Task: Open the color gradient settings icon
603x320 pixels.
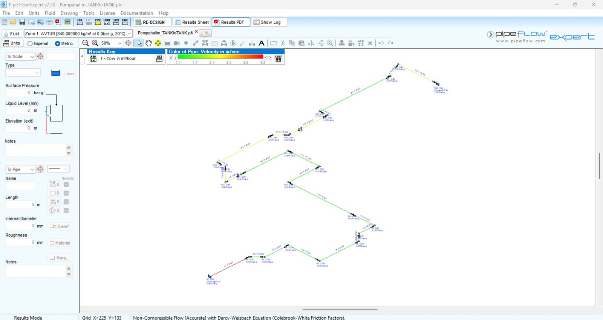Action: coord(279,58)
